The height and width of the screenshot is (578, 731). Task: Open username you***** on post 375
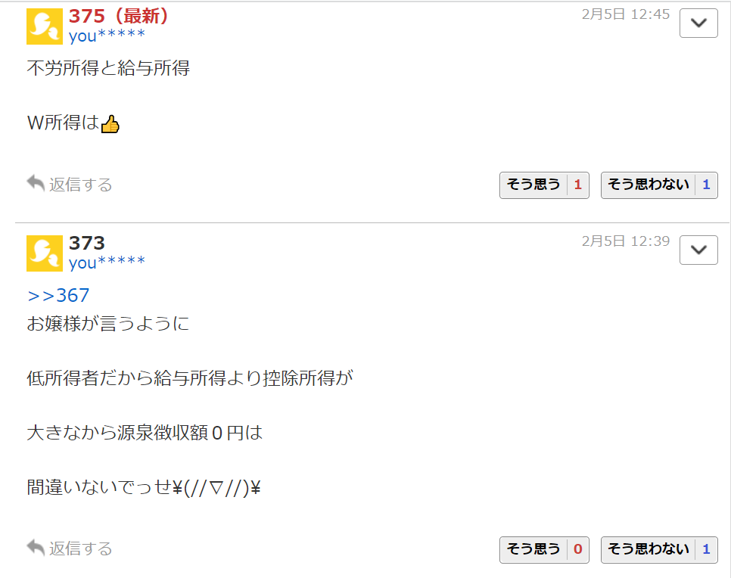click(107, 36)
